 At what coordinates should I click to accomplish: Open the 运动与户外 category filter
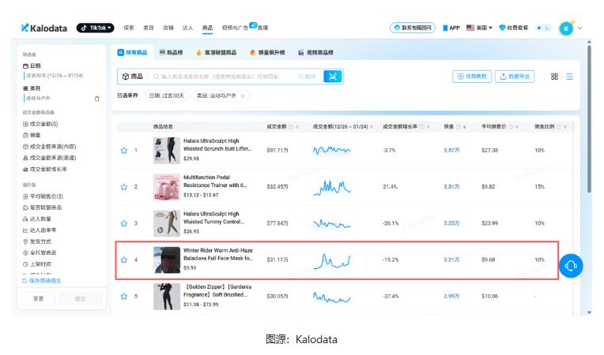[38, 99]
